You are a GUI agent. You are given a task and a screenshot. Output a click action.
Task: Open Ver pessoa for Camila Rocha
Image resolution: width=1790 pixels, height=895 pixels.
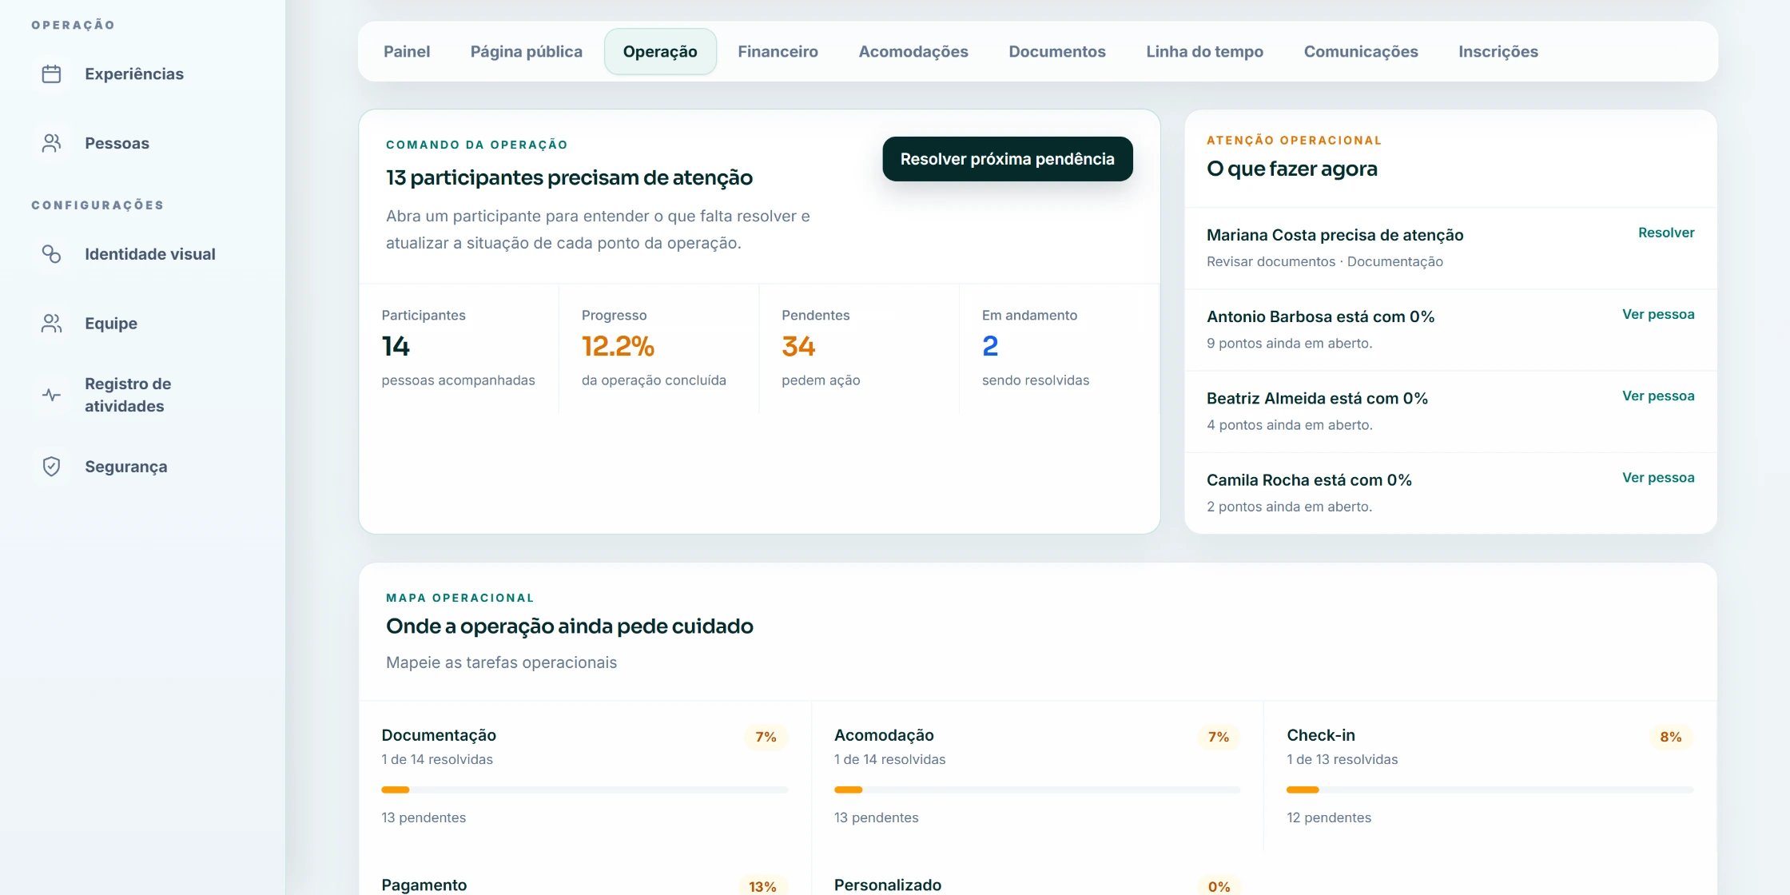(x=1658, y=477)
